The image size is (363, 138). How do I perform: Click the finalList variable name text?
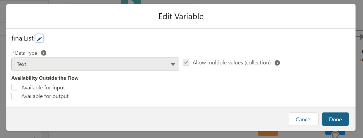click(22, 38)
